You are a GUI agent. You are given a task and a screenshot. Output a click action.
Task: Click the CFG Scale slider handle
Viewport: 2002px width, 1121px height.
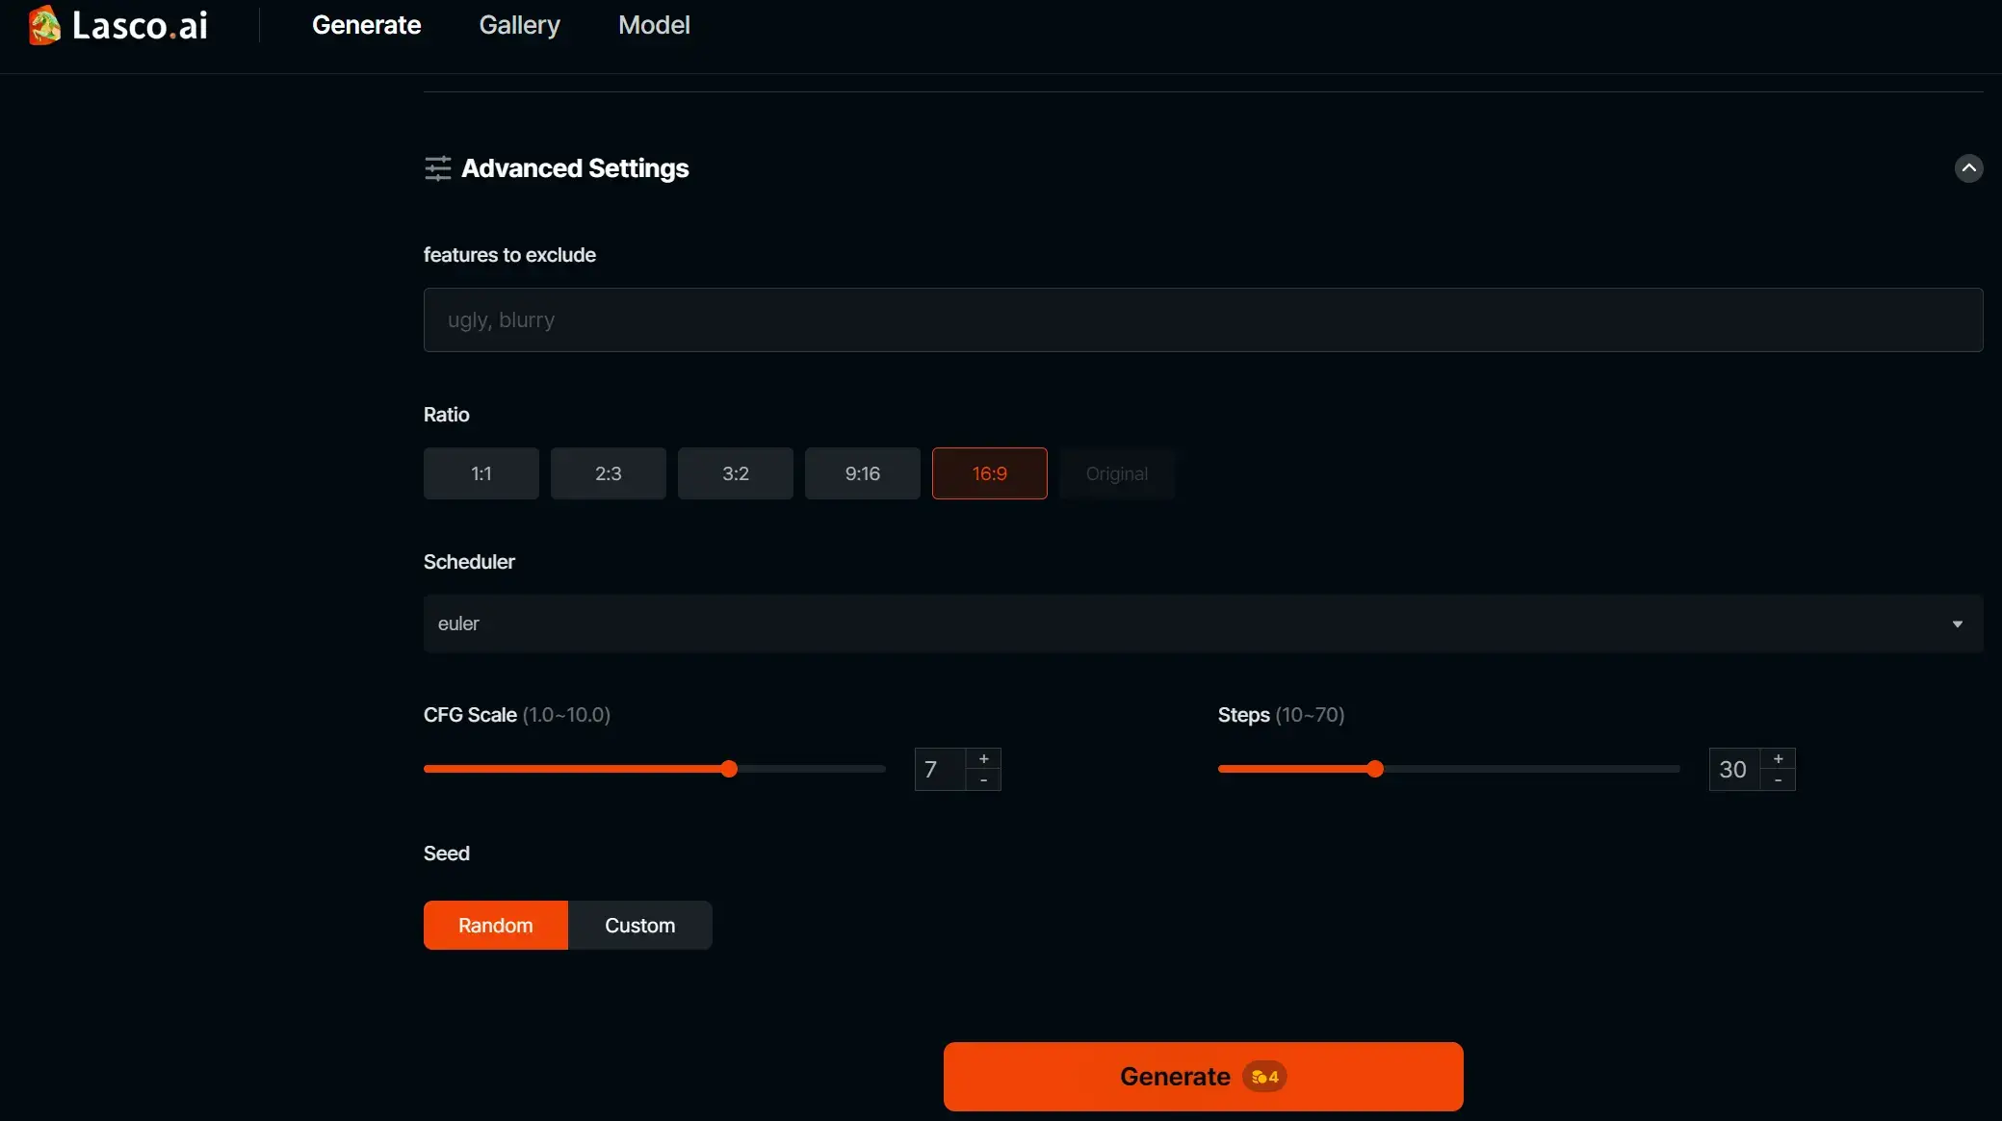point(729,769)
